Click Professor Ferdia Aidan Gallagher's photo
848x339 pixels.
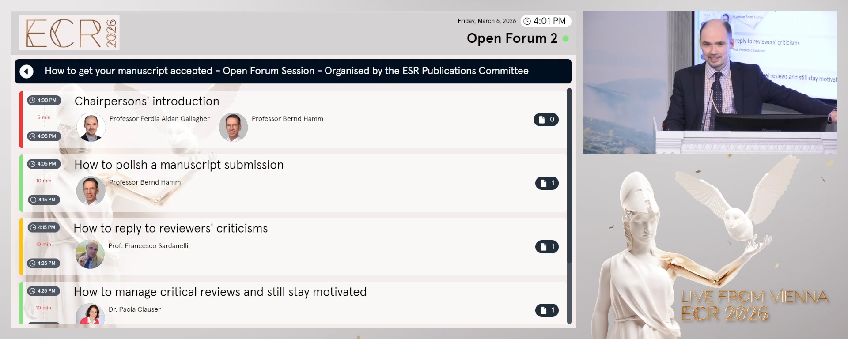(91, 127)
